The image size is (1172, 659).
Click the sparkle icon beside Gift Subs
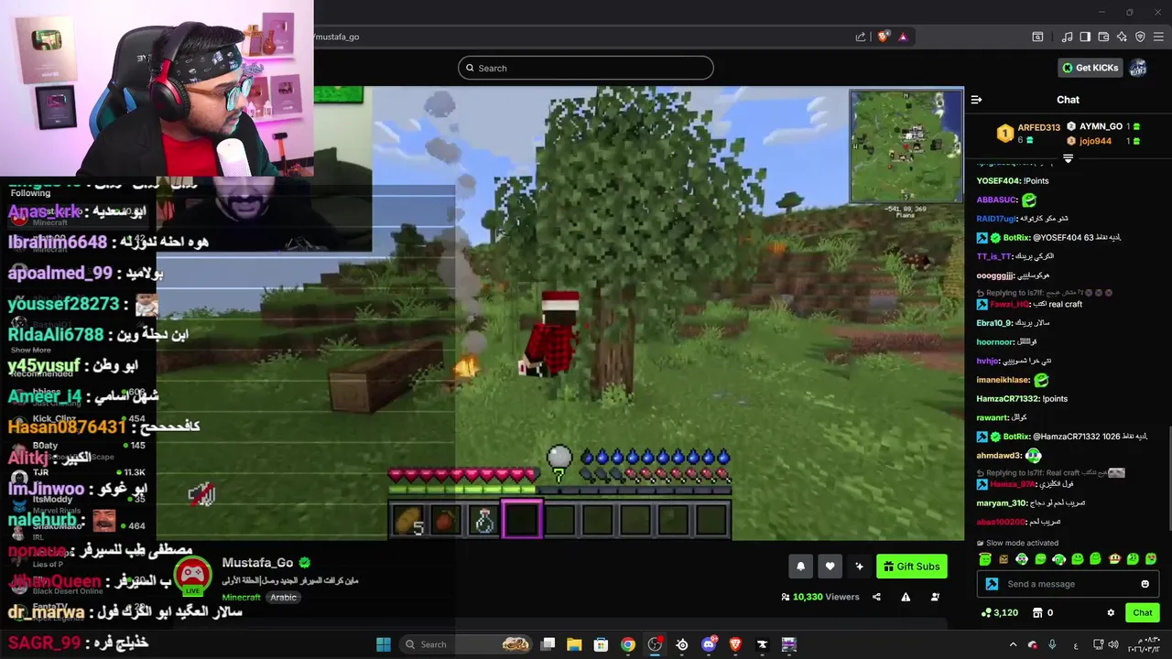pyautogui.click(x=859, y=567)
